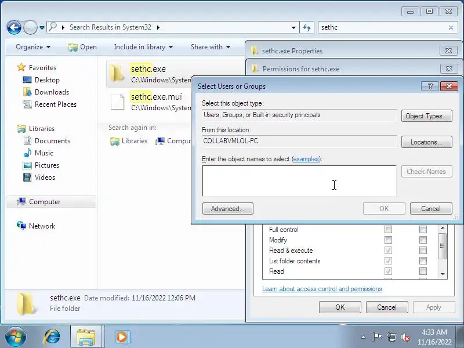This screenshot has height=348, width=464.
Task: Click the help question mark button
Action: (430, 86)
